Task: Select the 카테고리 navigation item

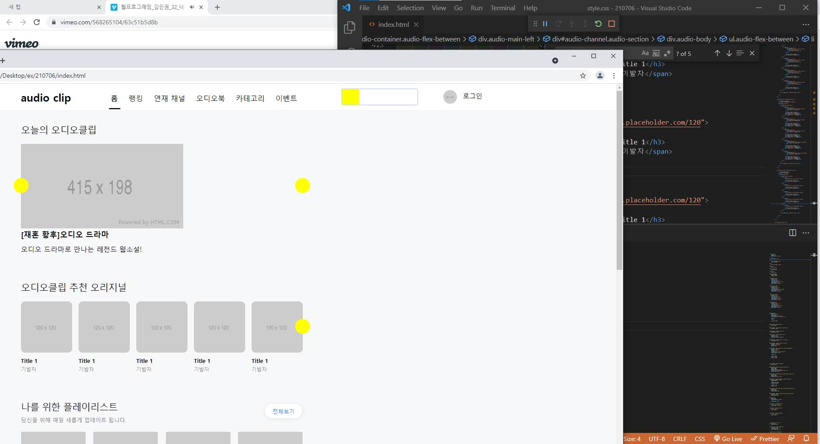Action: [250, 98]
